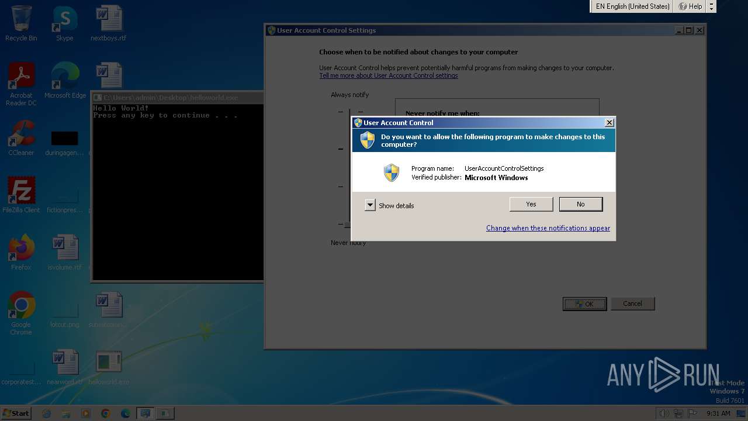Viewport: 748px width, 421px height.
Task: Select the lotcut.png file icon
Action: (65, 316)
